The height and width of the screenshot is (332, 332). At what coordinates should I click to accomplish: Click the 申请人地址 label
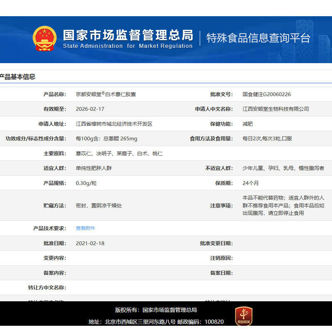(x=52, y=124)
